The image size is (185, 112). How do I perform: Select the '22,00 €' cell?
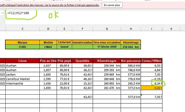(64, 84)
